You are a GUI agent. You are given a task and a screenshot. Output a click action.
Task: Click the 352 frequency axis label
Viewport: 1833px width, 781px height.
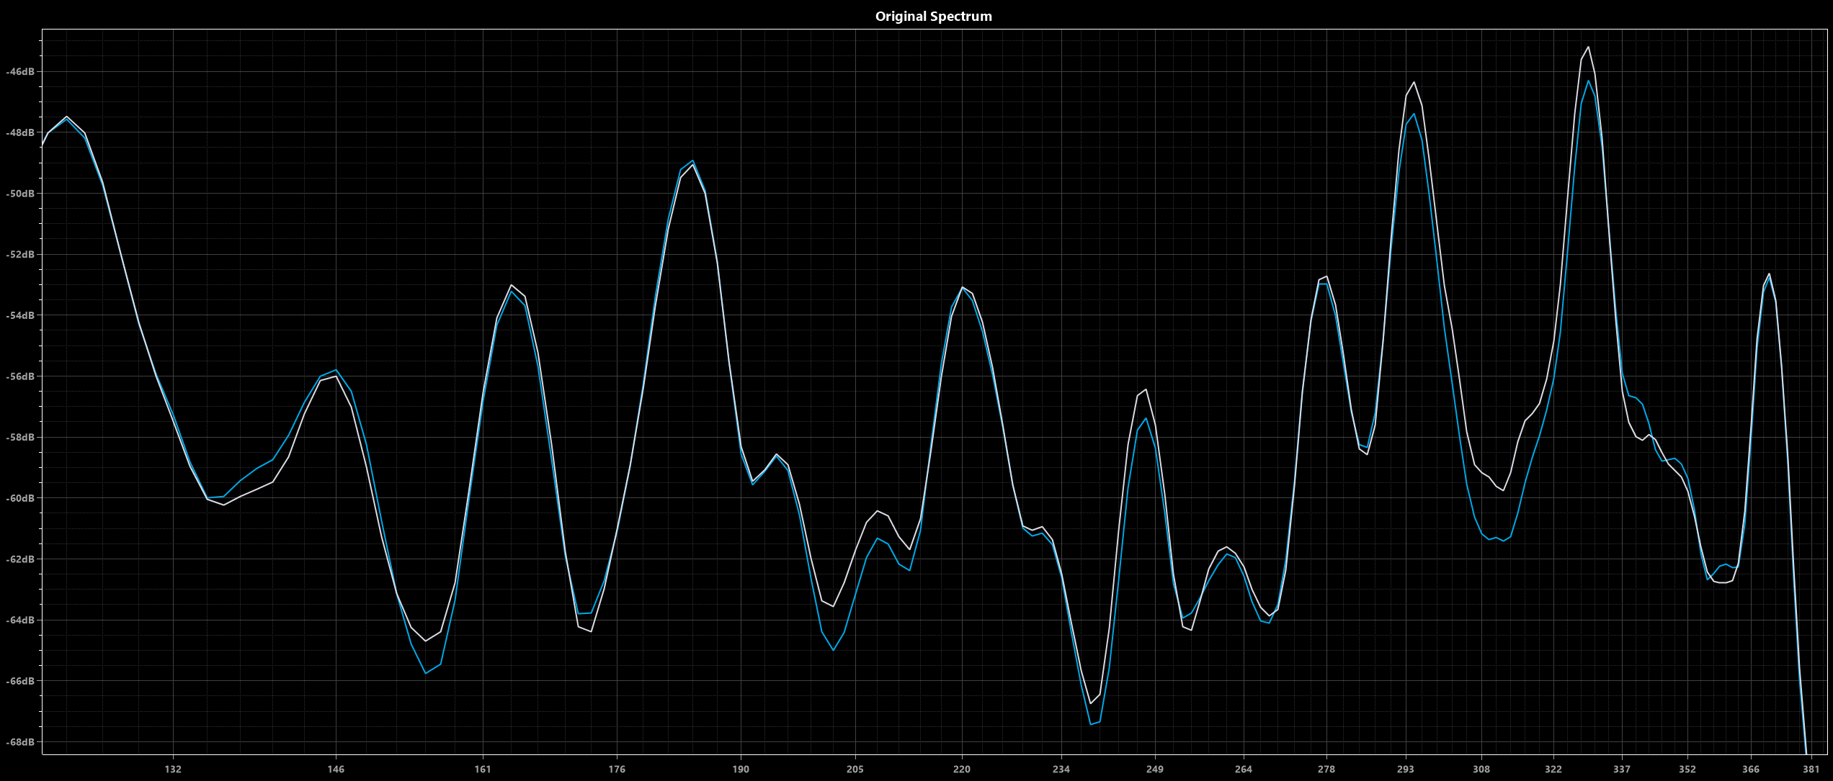pyautogui.click(x=1687, y=769)
